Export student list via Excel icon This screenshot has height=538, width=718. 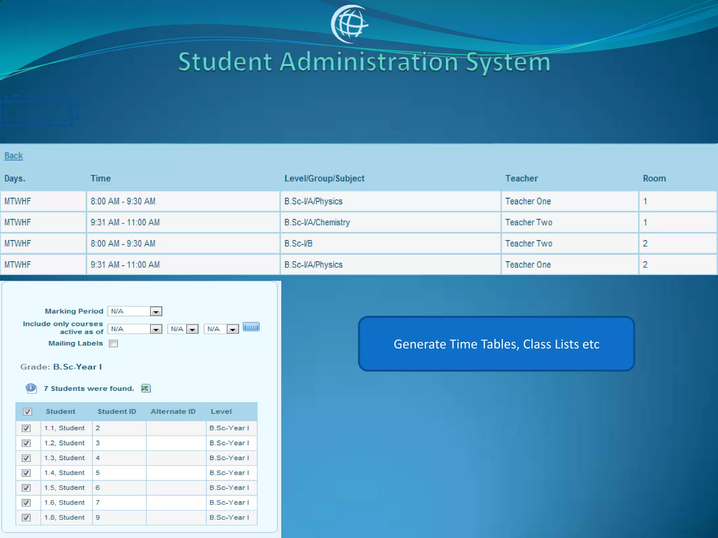click(145, 388)
